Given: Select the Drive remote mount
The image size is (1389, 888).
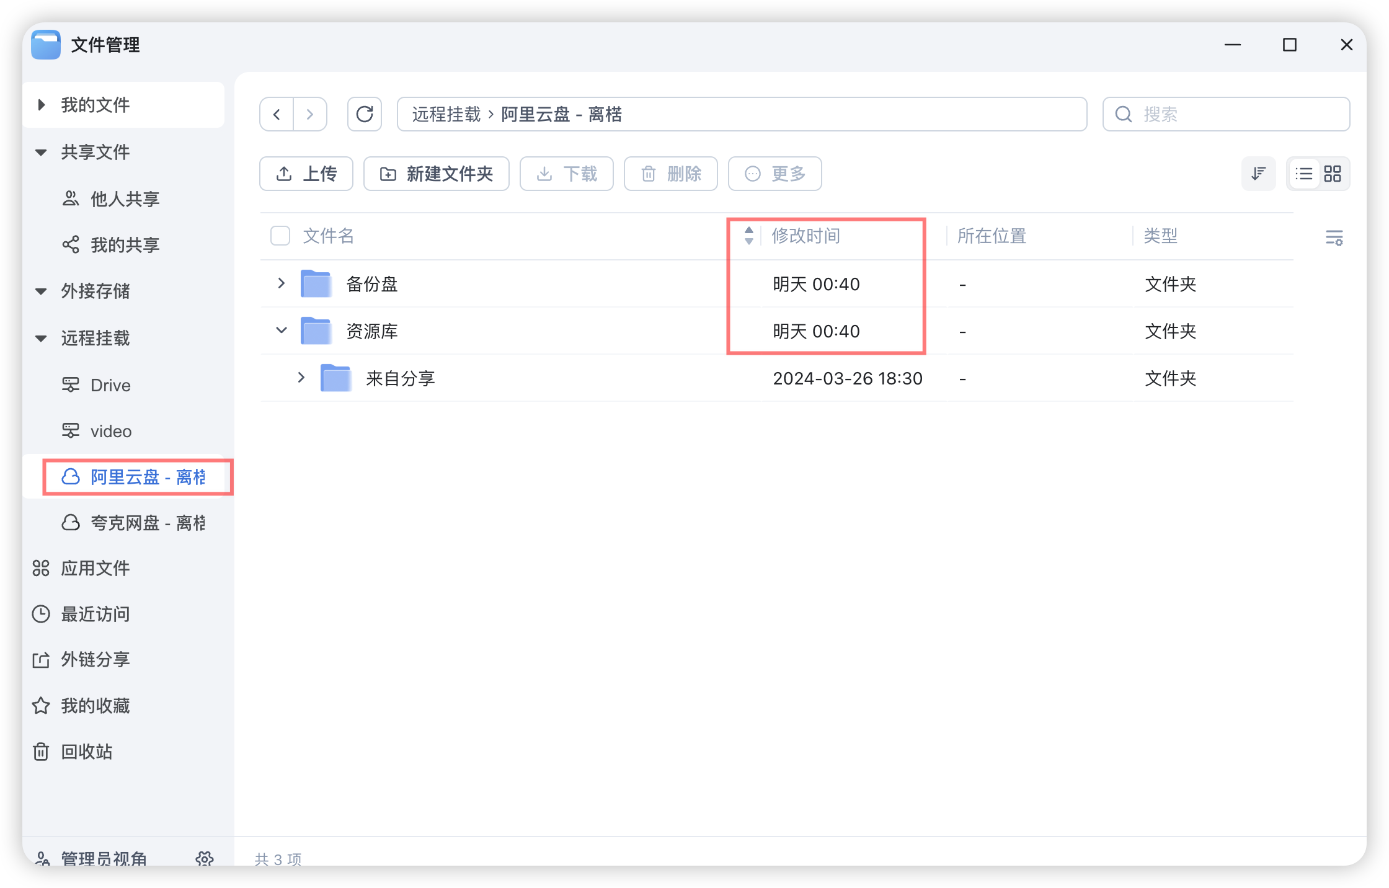Looking at the screenshot, I should coord(110,385).
